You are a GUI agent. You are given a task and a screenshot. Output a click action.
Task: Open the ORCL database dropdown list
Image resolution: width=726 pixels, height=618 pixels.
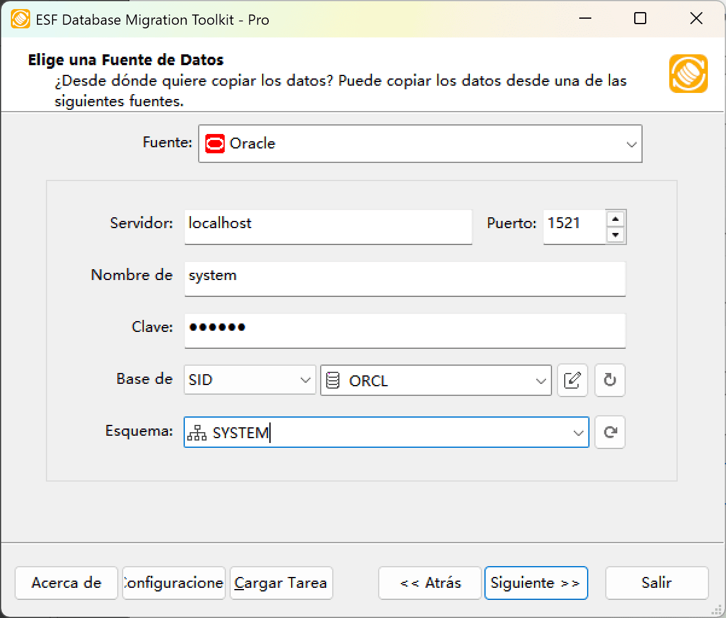click(541, 380)
